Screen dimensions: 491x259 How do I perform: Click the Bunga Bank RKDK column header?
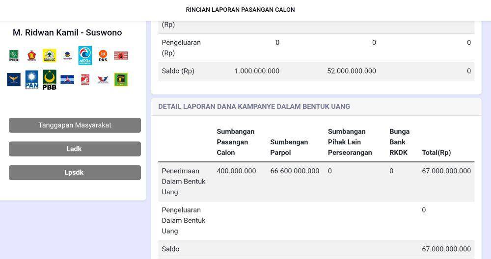click(399, 142)
